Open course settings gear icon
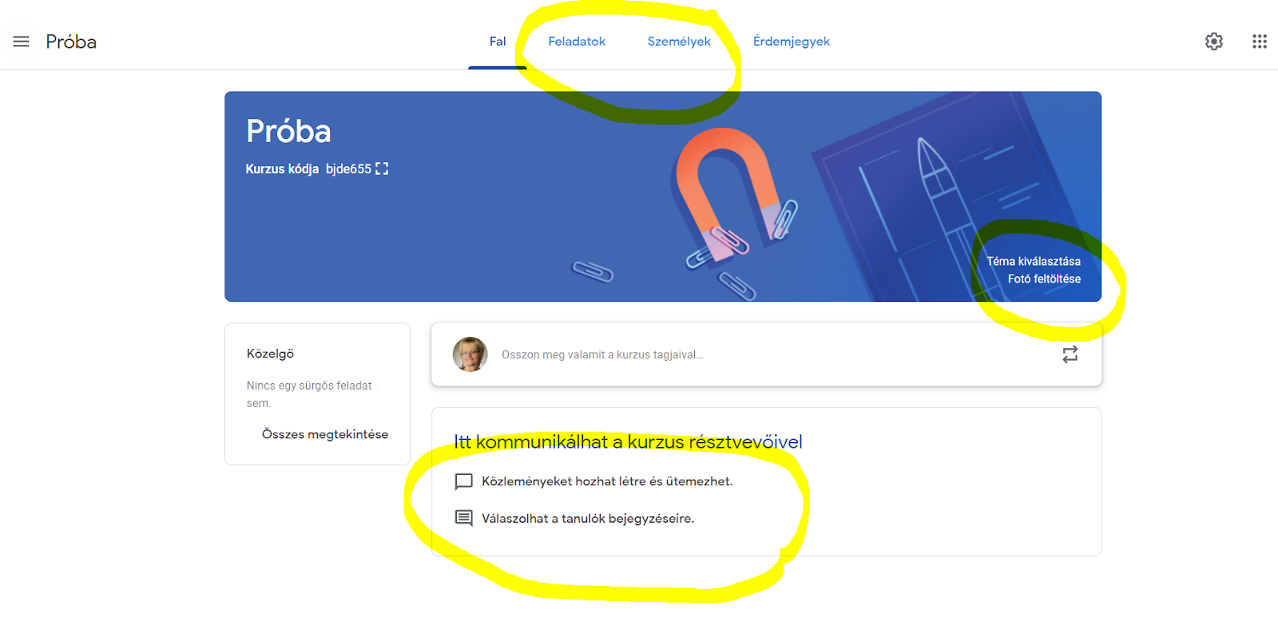The height and width of the screenshot is (621, 1278). tap(1213, 42)
